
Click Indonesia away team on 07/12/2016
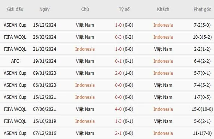tap(163, 133)
